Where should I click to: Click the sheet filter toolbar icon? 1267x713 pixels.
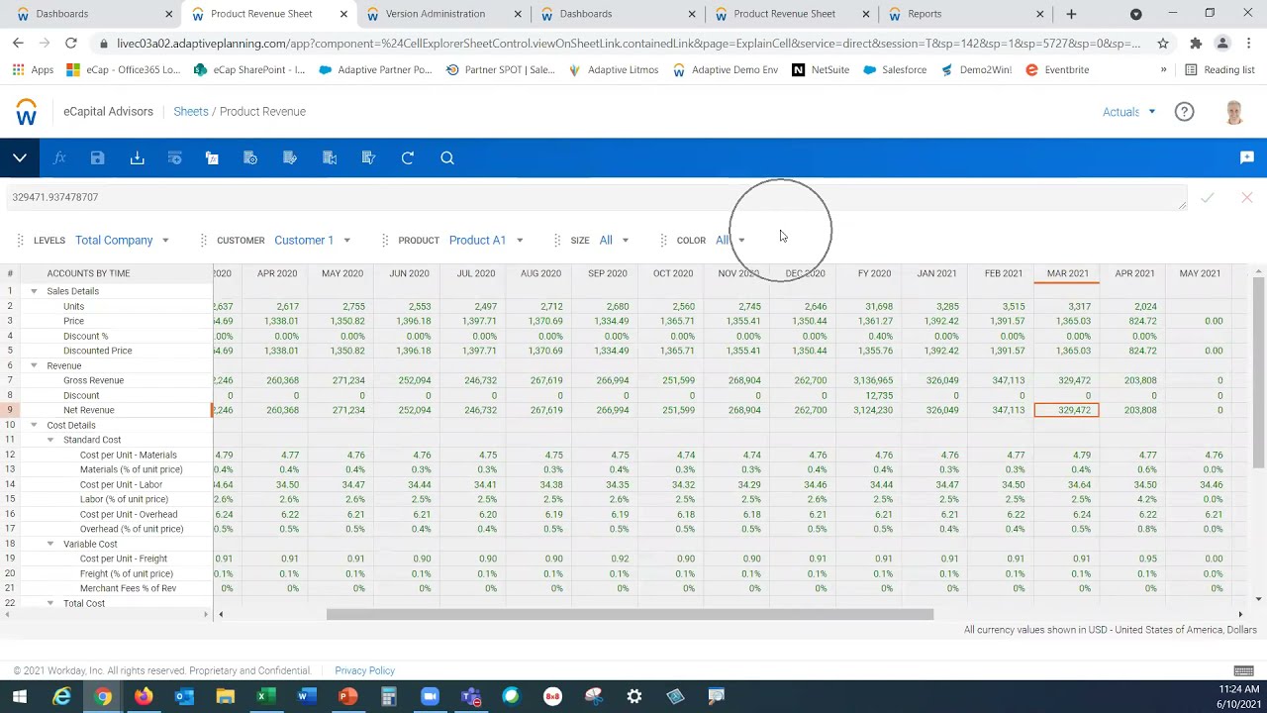point(368,157)
